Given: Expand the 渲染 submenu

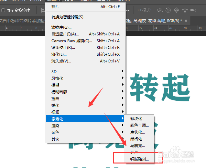Looking at the screenshot, I should [85, 126].
